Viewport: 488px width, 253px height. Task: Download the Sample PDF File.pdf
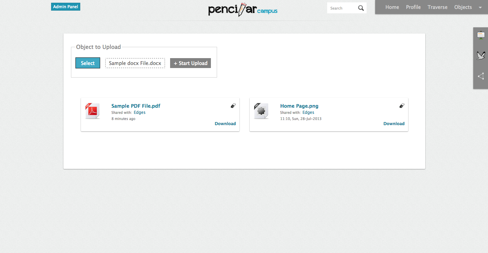click(x=225, y=124)
